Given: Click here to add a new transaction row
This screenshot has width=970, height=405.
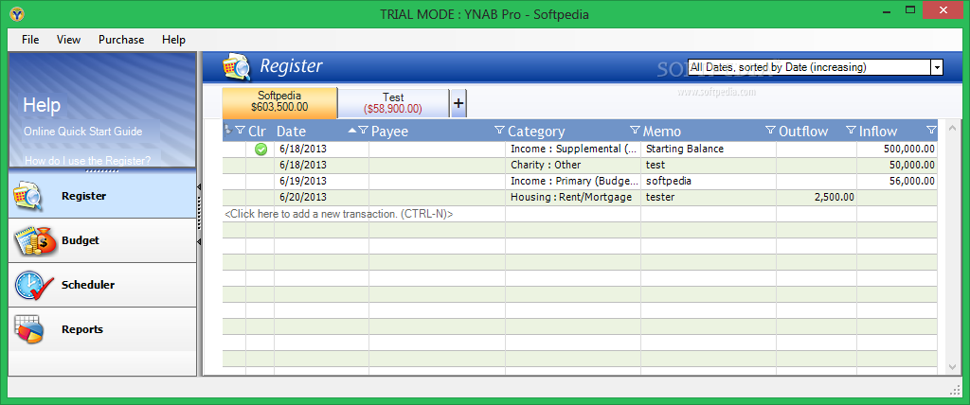Looking at the screenshot, I should pyautogui.click(x=339, y=214).
